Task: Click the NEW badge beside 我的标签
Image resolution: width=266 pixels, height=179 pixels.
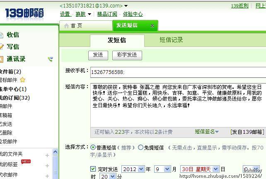Action: 26,161
